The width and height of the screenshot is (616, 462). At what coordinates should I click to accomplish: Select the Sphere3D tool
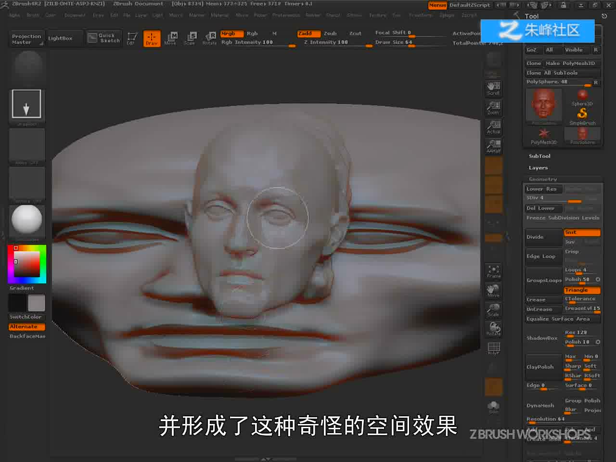(582, 97)
